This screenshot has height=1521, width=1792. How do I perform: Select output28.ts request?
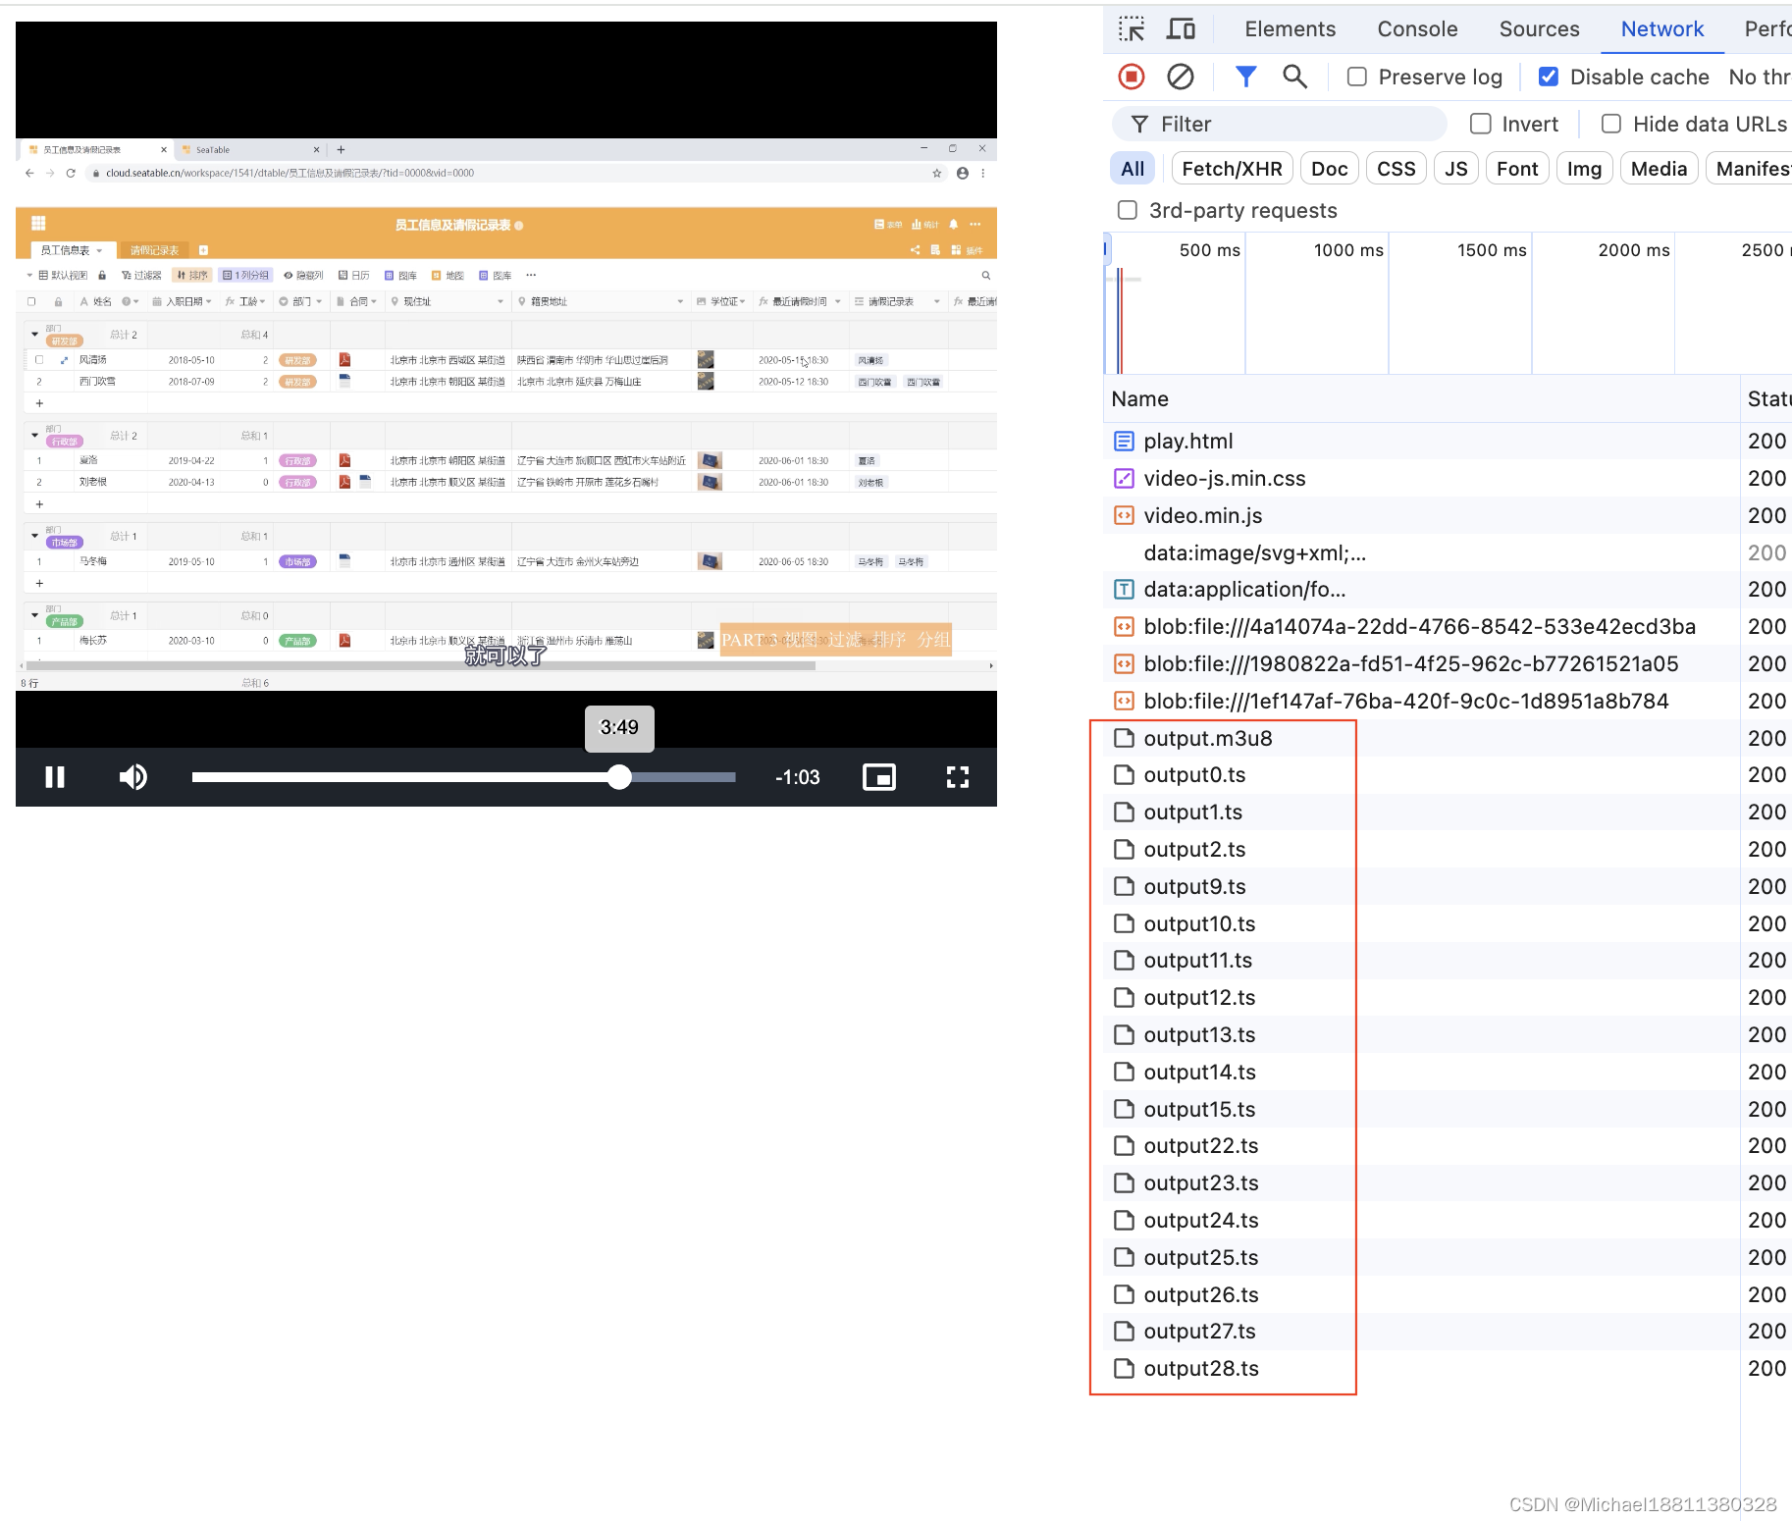(1421, 1368)
